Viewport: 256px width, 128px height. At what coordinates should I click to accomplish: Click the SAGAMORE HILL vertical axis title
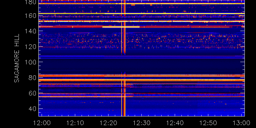(17, 58)
